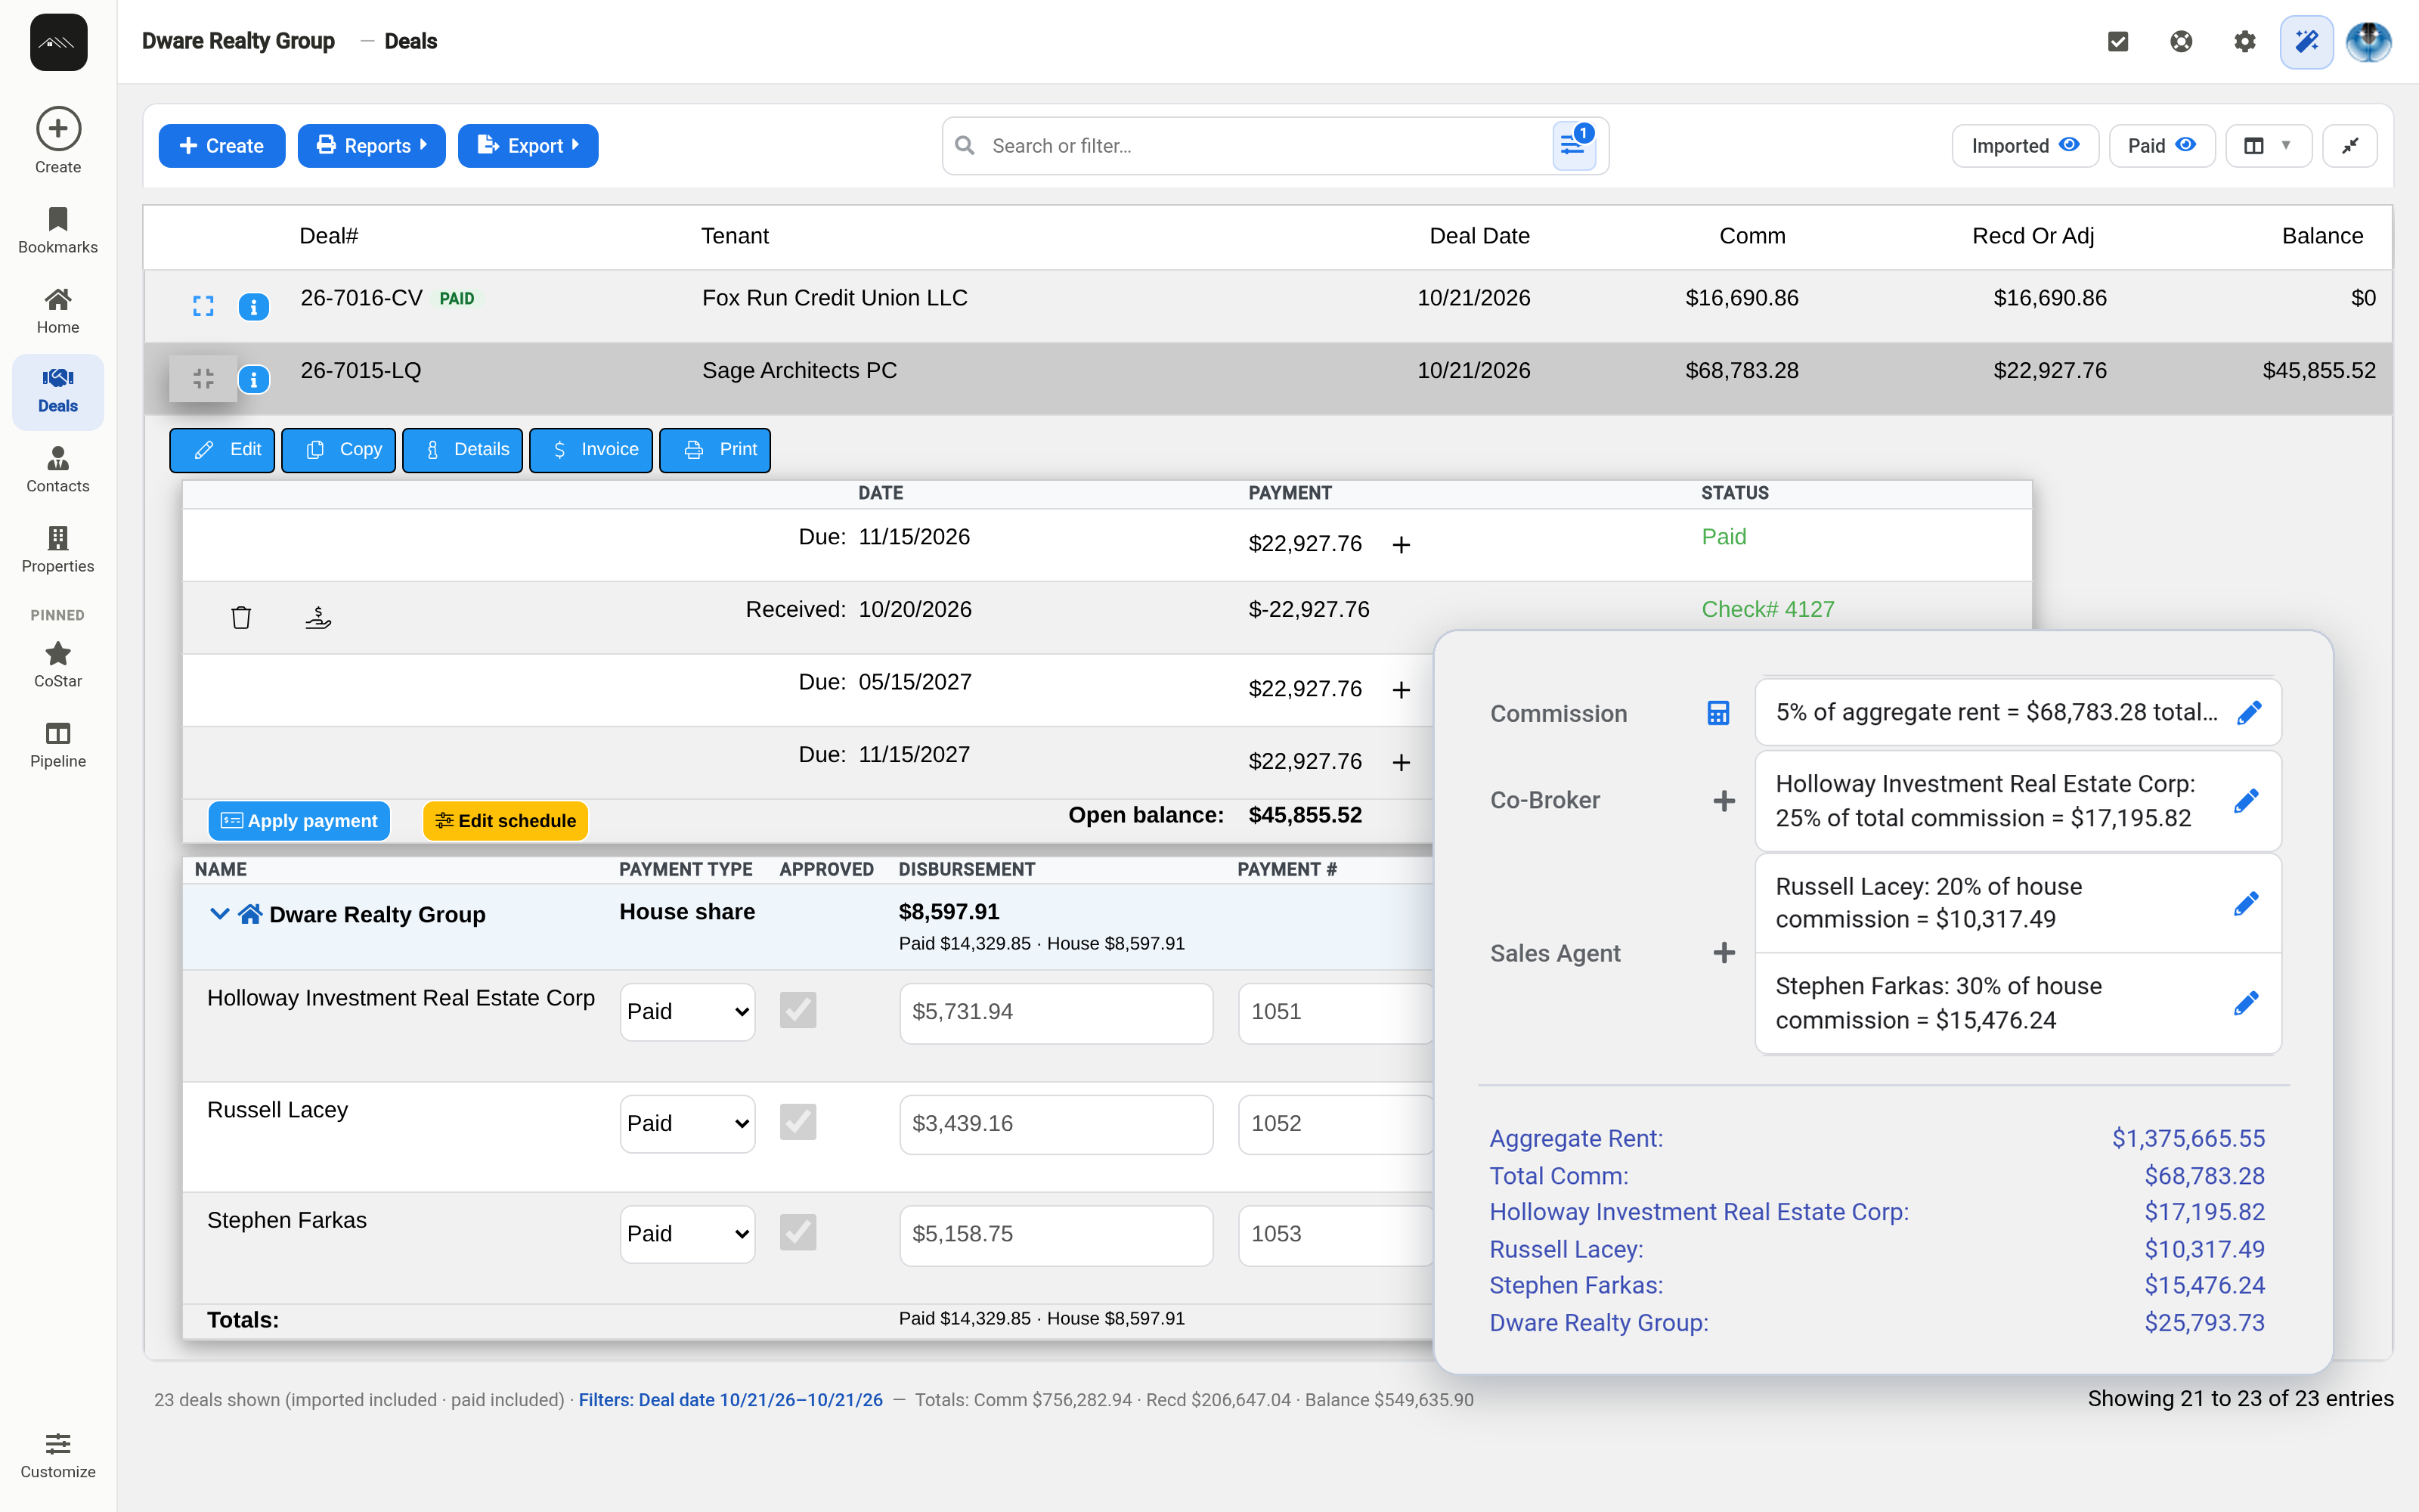Collapse Dware Realty Group house share row
The image size is (2419, 1512).
tap(220, 914)
